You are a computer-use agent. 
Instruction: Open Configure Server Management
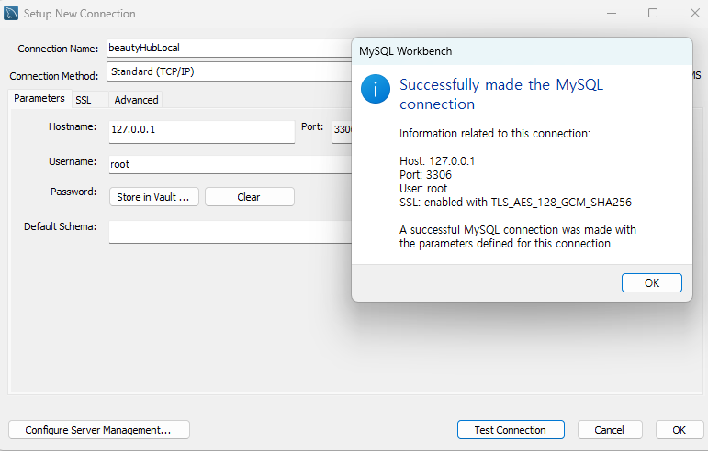99,430
